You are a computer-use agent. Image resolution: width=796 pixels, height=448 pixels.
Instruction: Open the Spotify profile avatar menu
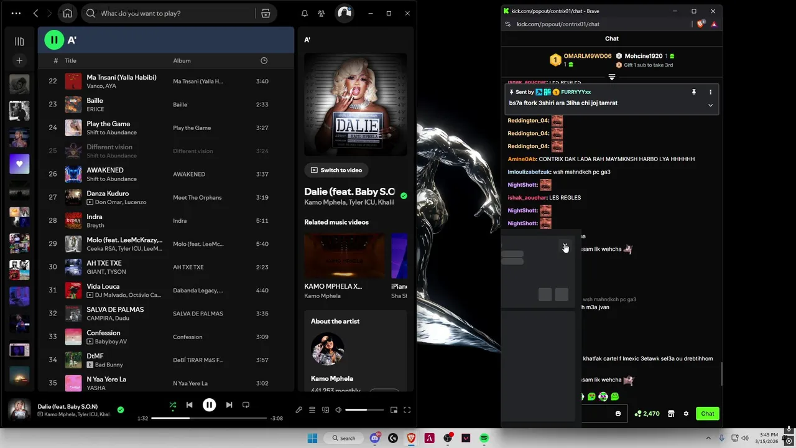(x=344, y=13)
